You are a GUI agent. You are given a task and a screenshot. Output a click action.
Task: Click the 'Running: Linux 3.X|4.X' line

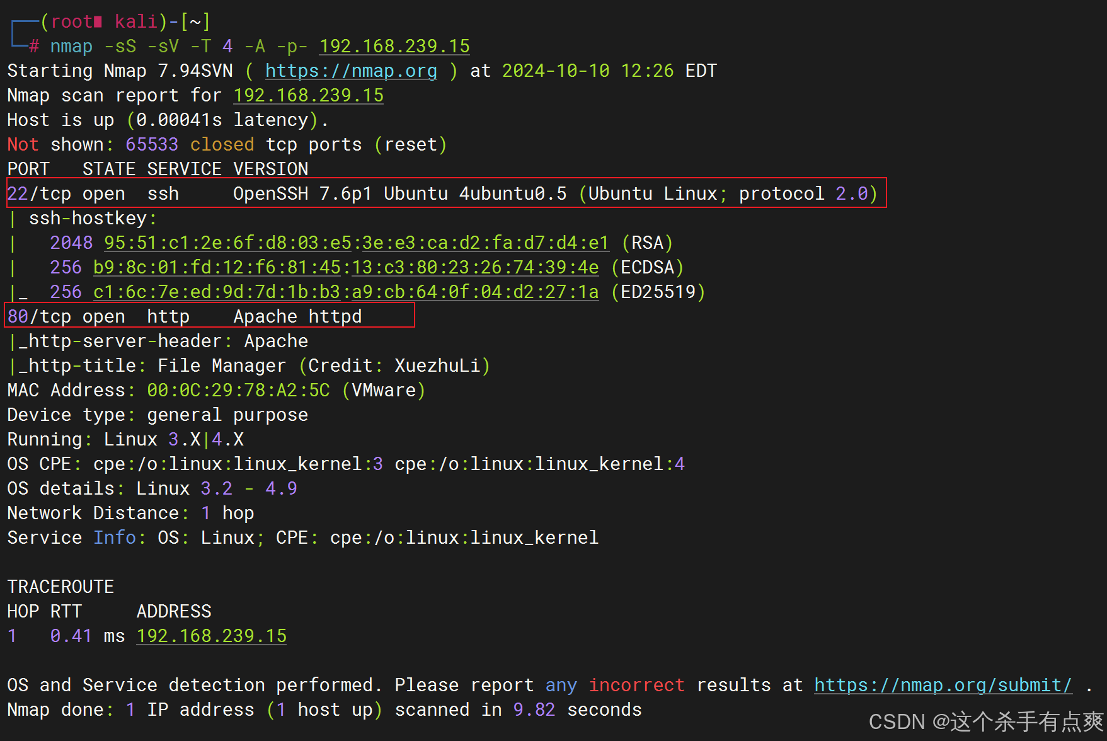tap(125, 440)
